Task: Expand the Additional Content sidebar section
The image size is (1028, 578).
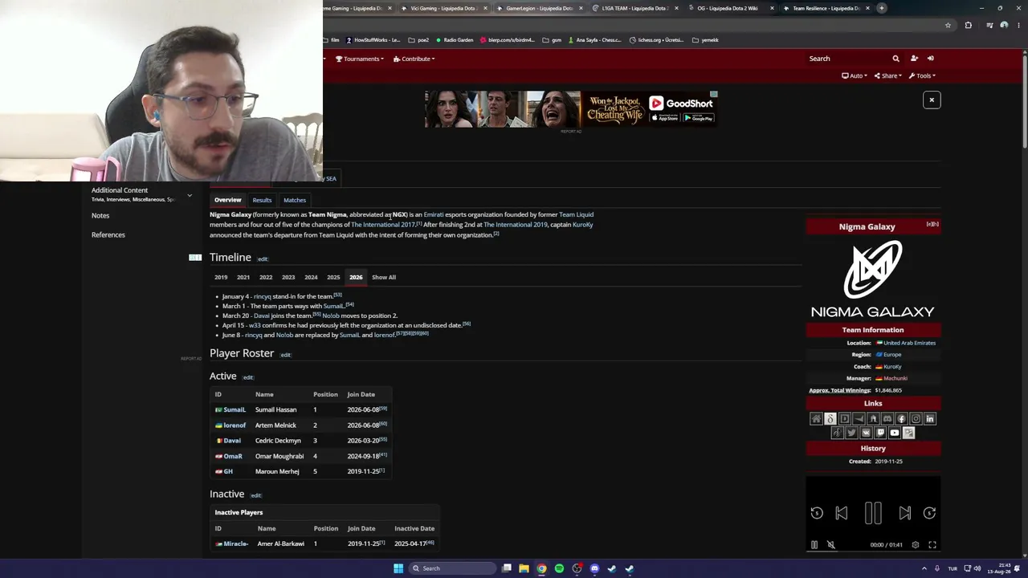Action: (190, 195)
